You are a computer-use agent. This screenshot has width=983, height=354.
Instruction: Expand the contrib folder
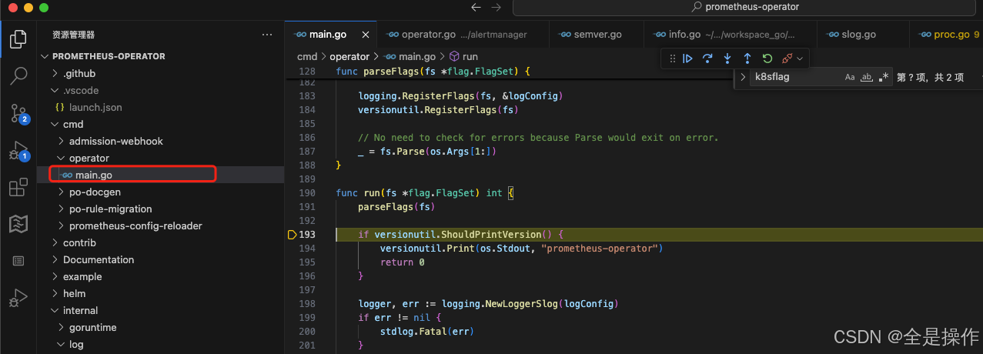(160, 242)
